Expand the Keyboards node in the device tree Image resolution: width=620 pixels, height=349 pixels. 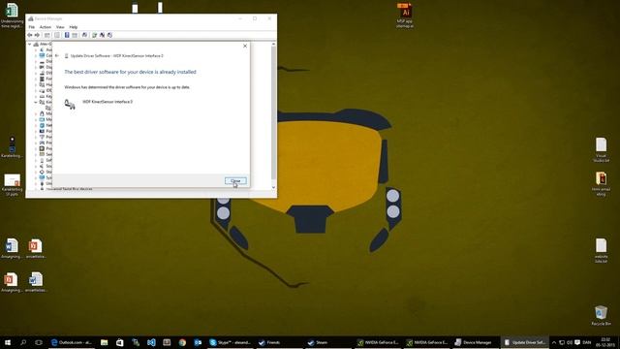36,97
